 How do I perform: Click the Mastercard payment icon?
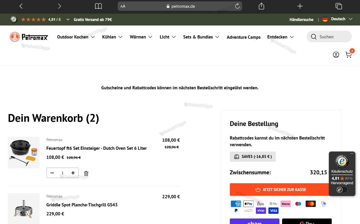(310, 204)
